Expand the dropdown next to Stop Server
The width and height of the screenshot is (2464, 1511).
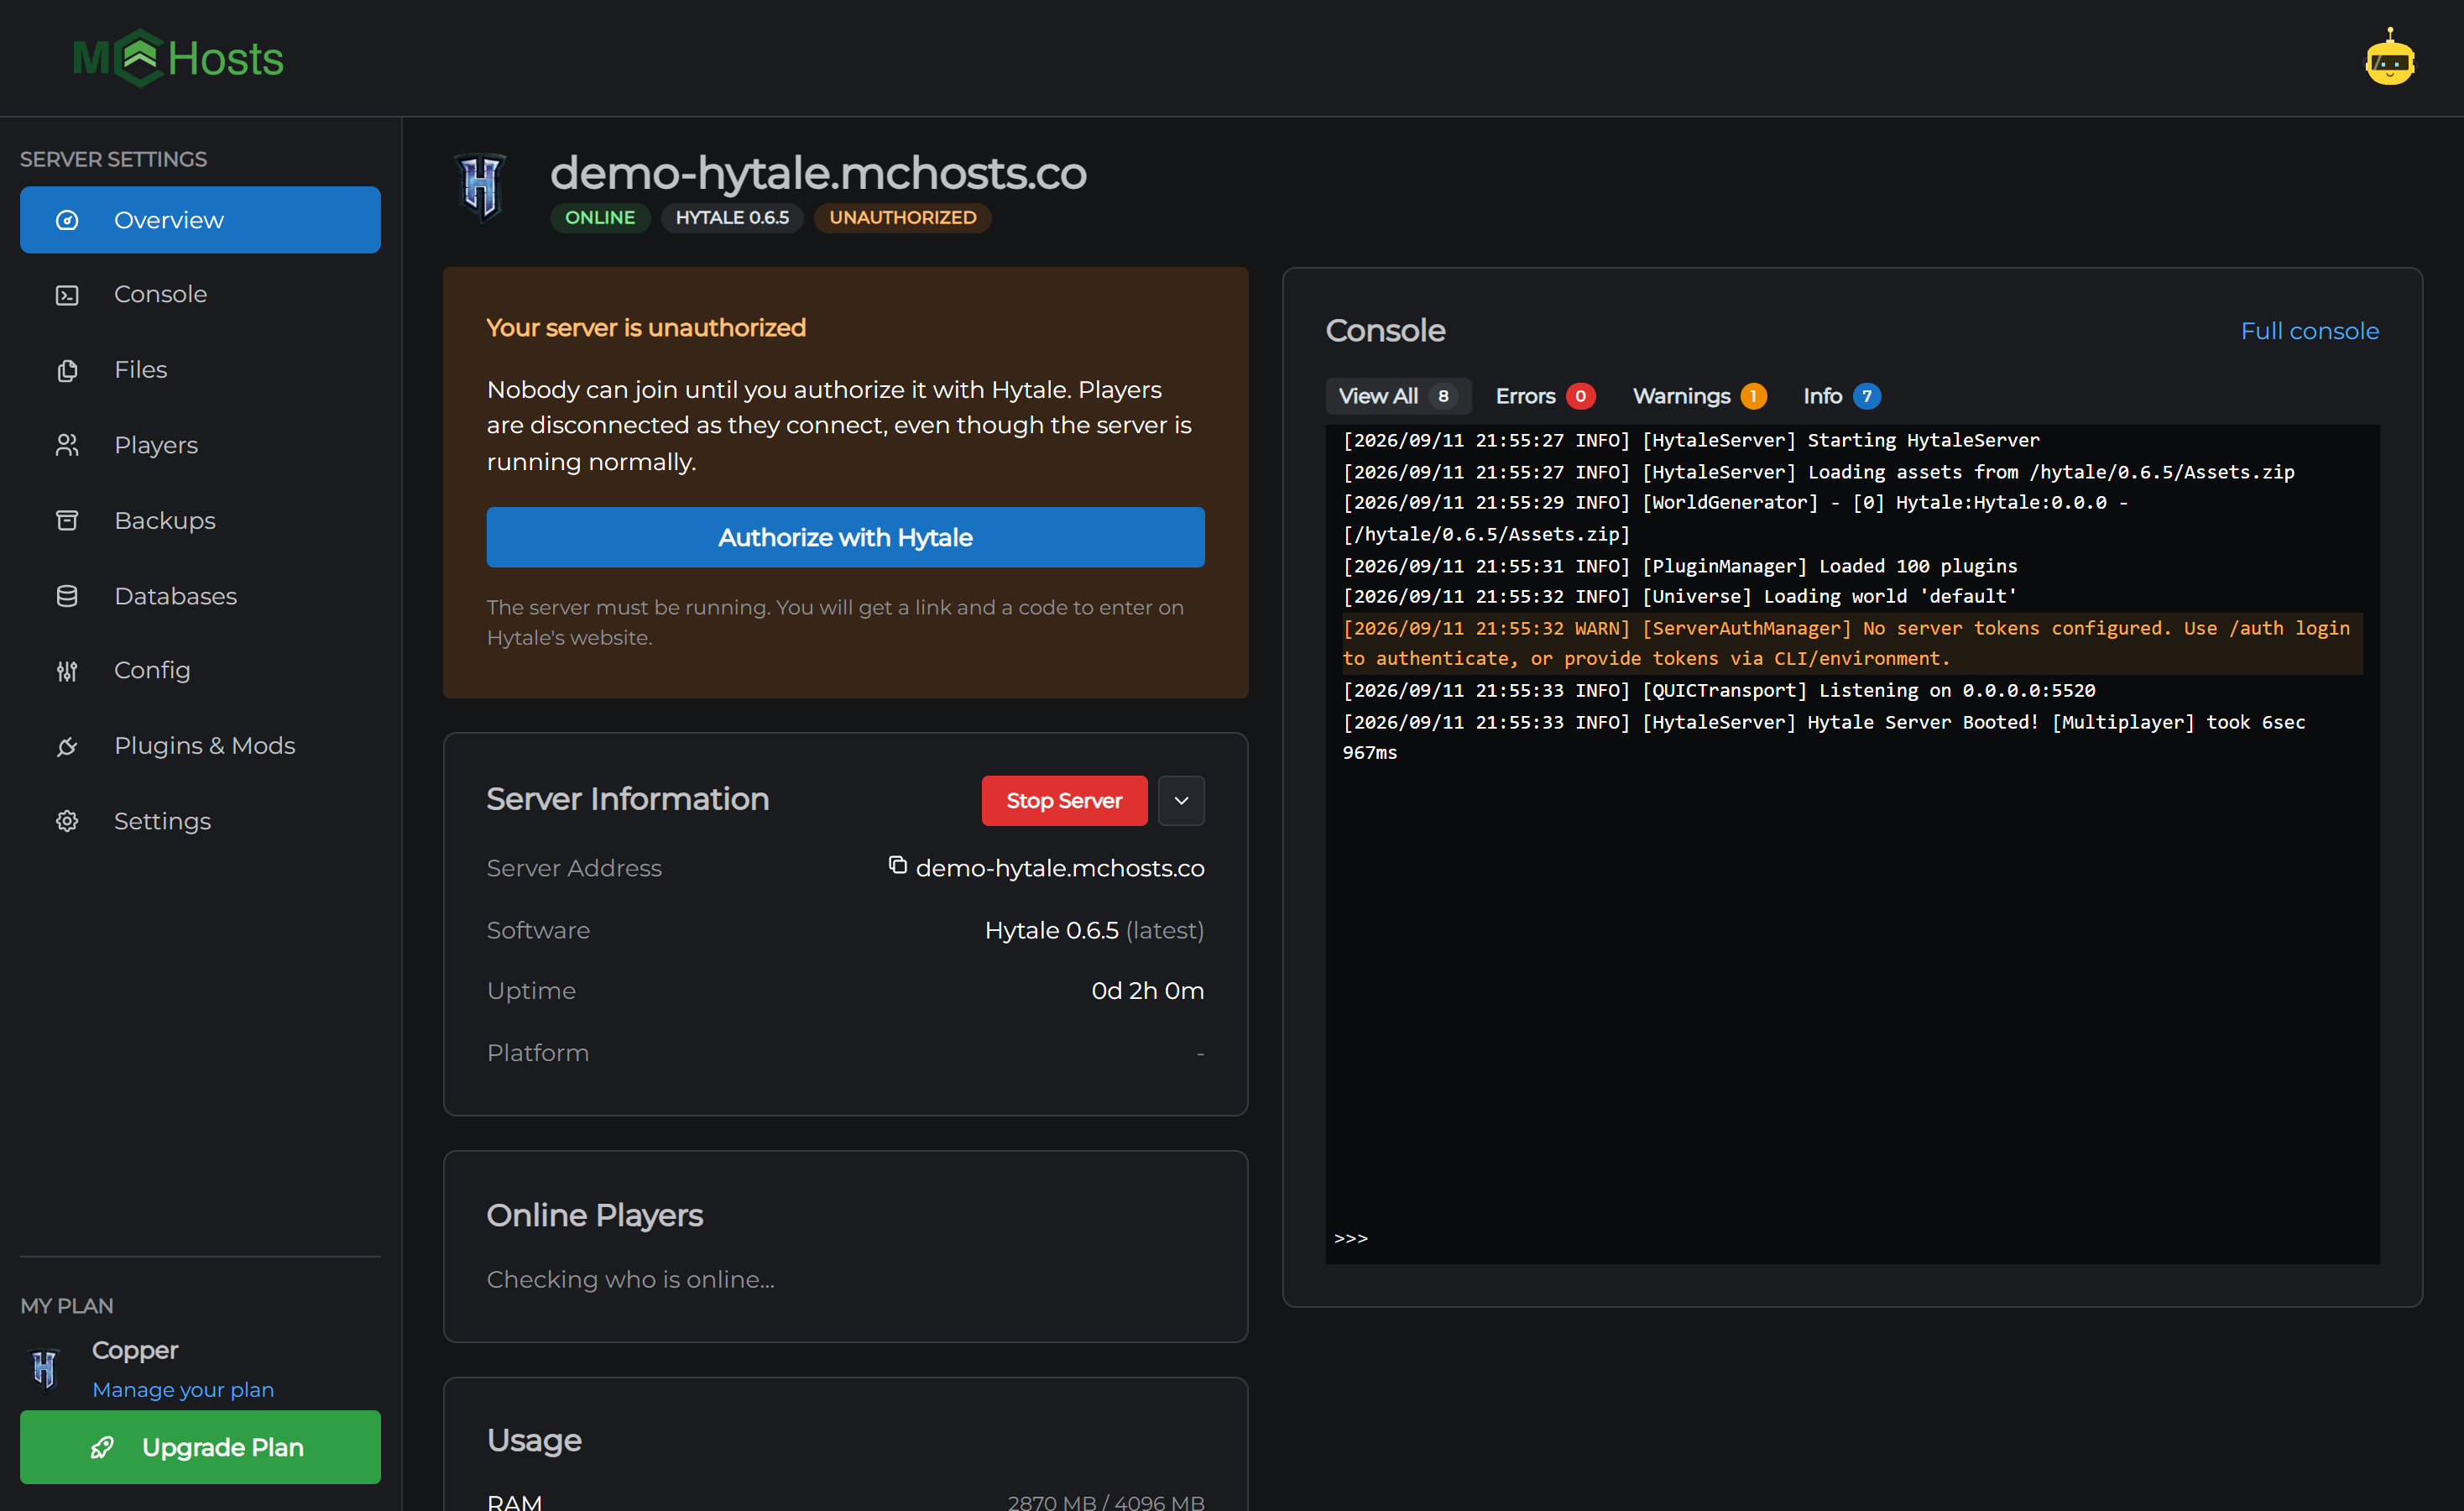pos(1181,801)
